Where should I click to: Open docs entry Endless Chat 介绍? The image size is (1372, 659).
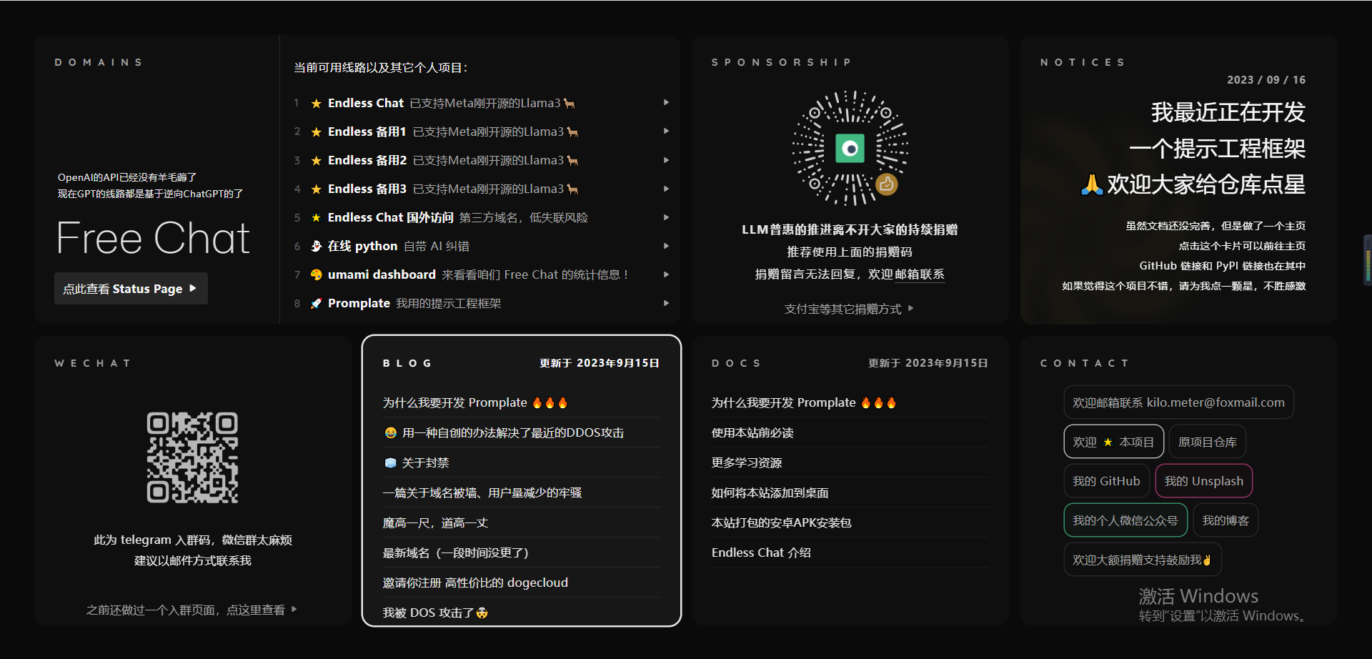(761, 553)
